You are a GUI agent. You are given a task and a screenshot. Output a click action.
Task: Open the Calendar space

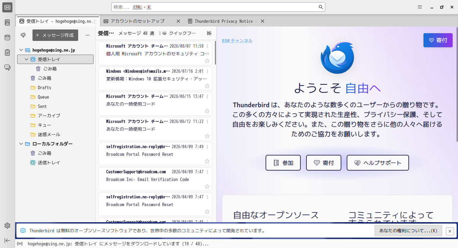7,38
